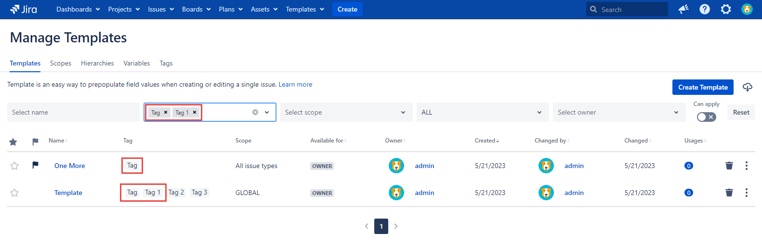This screenshot has width=762, height=247.
Task: Switch to the Hierarchies tab
Action: point(97,63)
